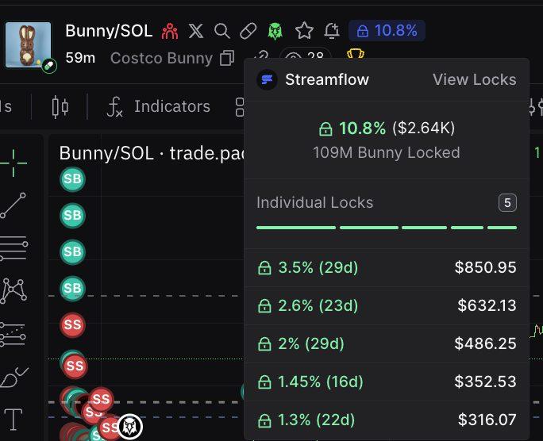
Task: Open the candlestick chart type selector
Action: click(60, 107)
